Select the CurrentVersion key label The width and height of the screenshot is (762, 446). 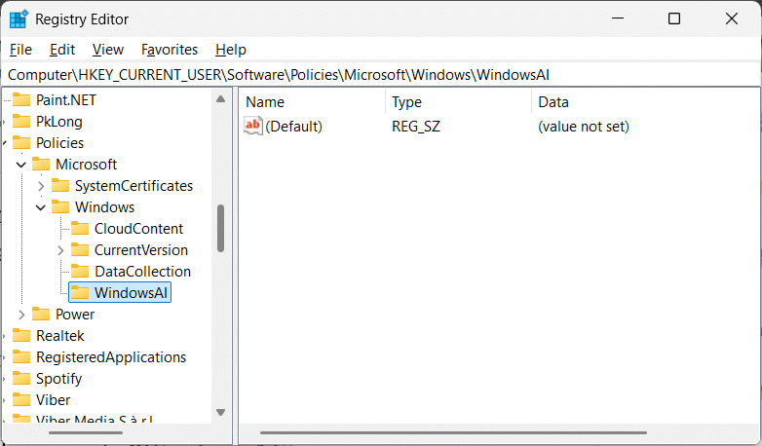coord(141,249)
